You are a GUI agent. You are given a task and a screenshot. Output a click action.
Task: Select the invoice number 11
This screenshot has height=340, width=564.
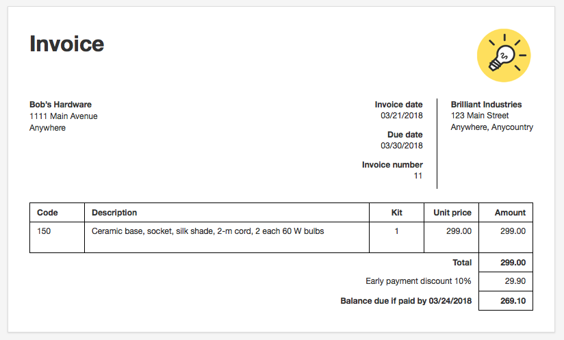click(418, 176)
